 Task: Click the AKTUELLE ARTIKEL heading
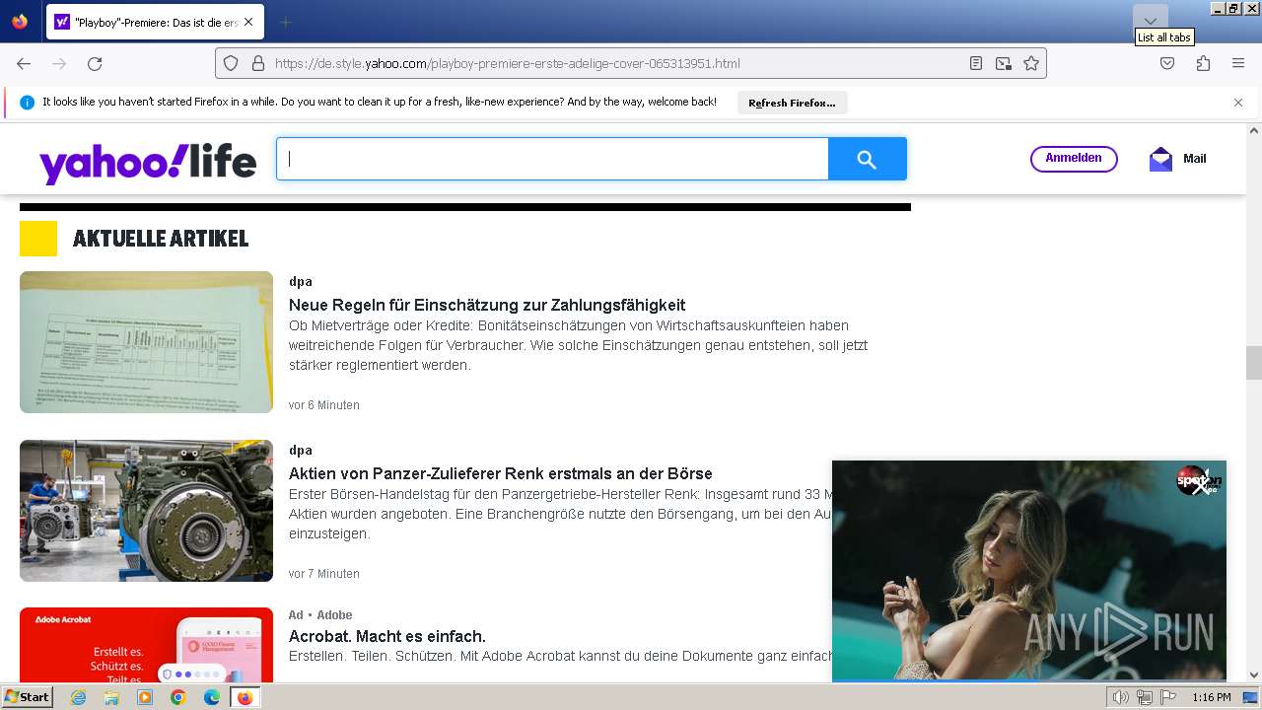[x=161, y=239]
